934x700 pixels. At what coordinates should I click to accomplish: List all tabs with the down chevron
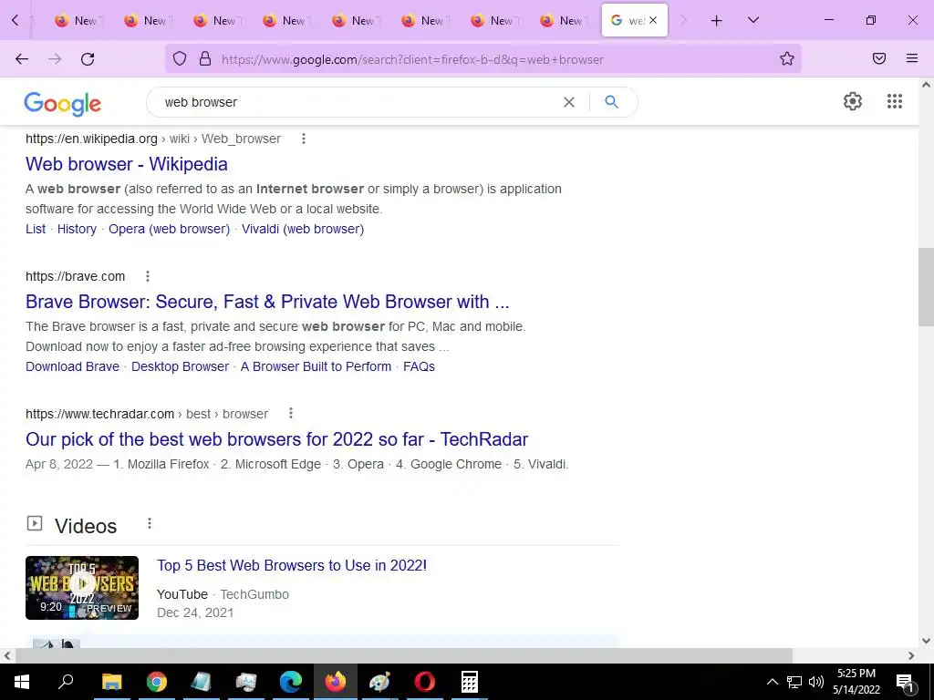point(752,20)
